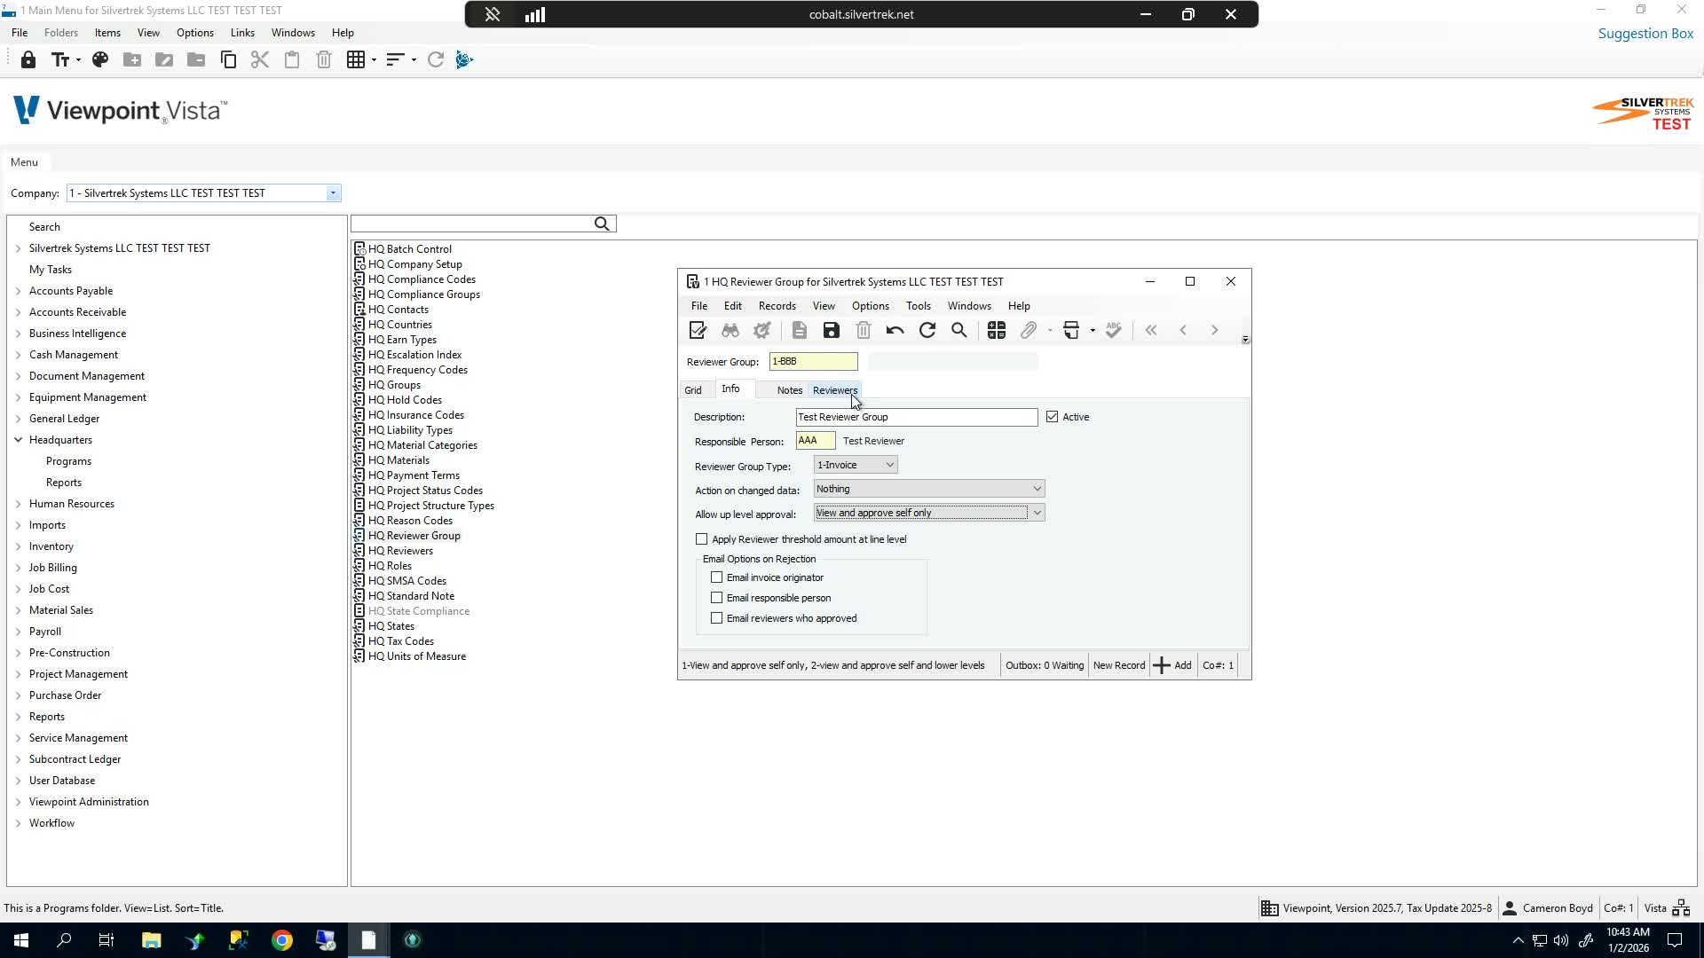The width and height of the screenshot is (1704, 958).
Task: Switch to the Grid tab
Action: 693,390
